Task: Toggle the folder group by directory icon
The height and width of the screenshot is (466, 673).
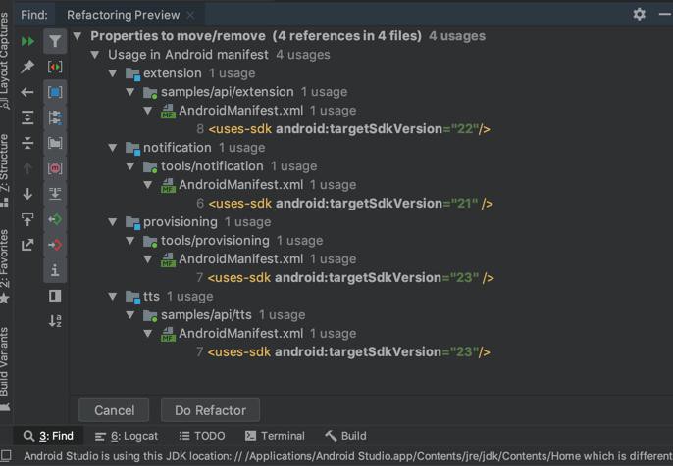Action: pyautogui.click(x=55, y=143)
